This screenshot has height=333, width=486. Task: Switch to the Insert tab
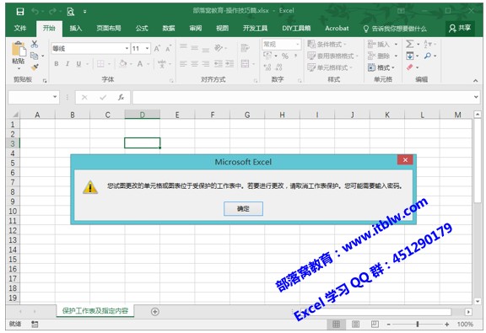tap(76, 29)
